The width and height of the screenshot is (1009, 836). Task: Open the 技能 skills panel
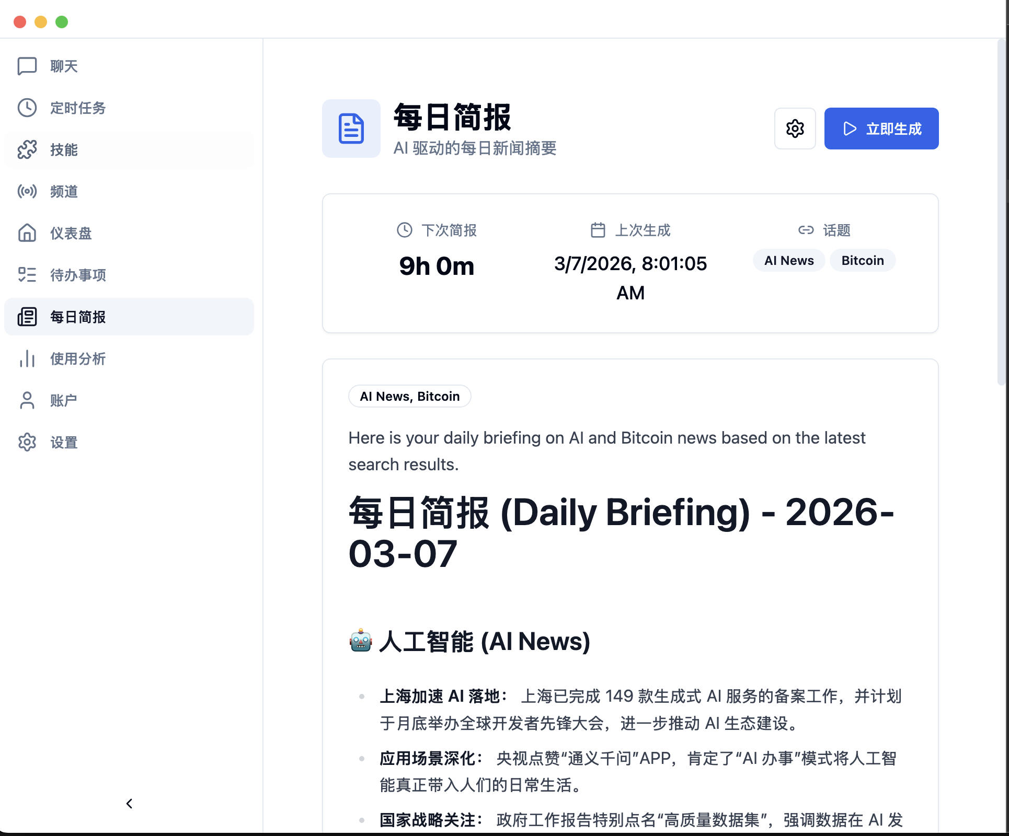pyautogui.click(x=63, y=150)
